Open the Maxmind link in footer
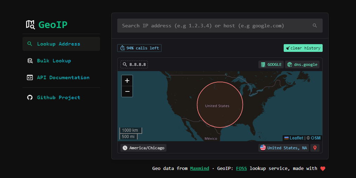The image size is (356, 178). point(199,169)
